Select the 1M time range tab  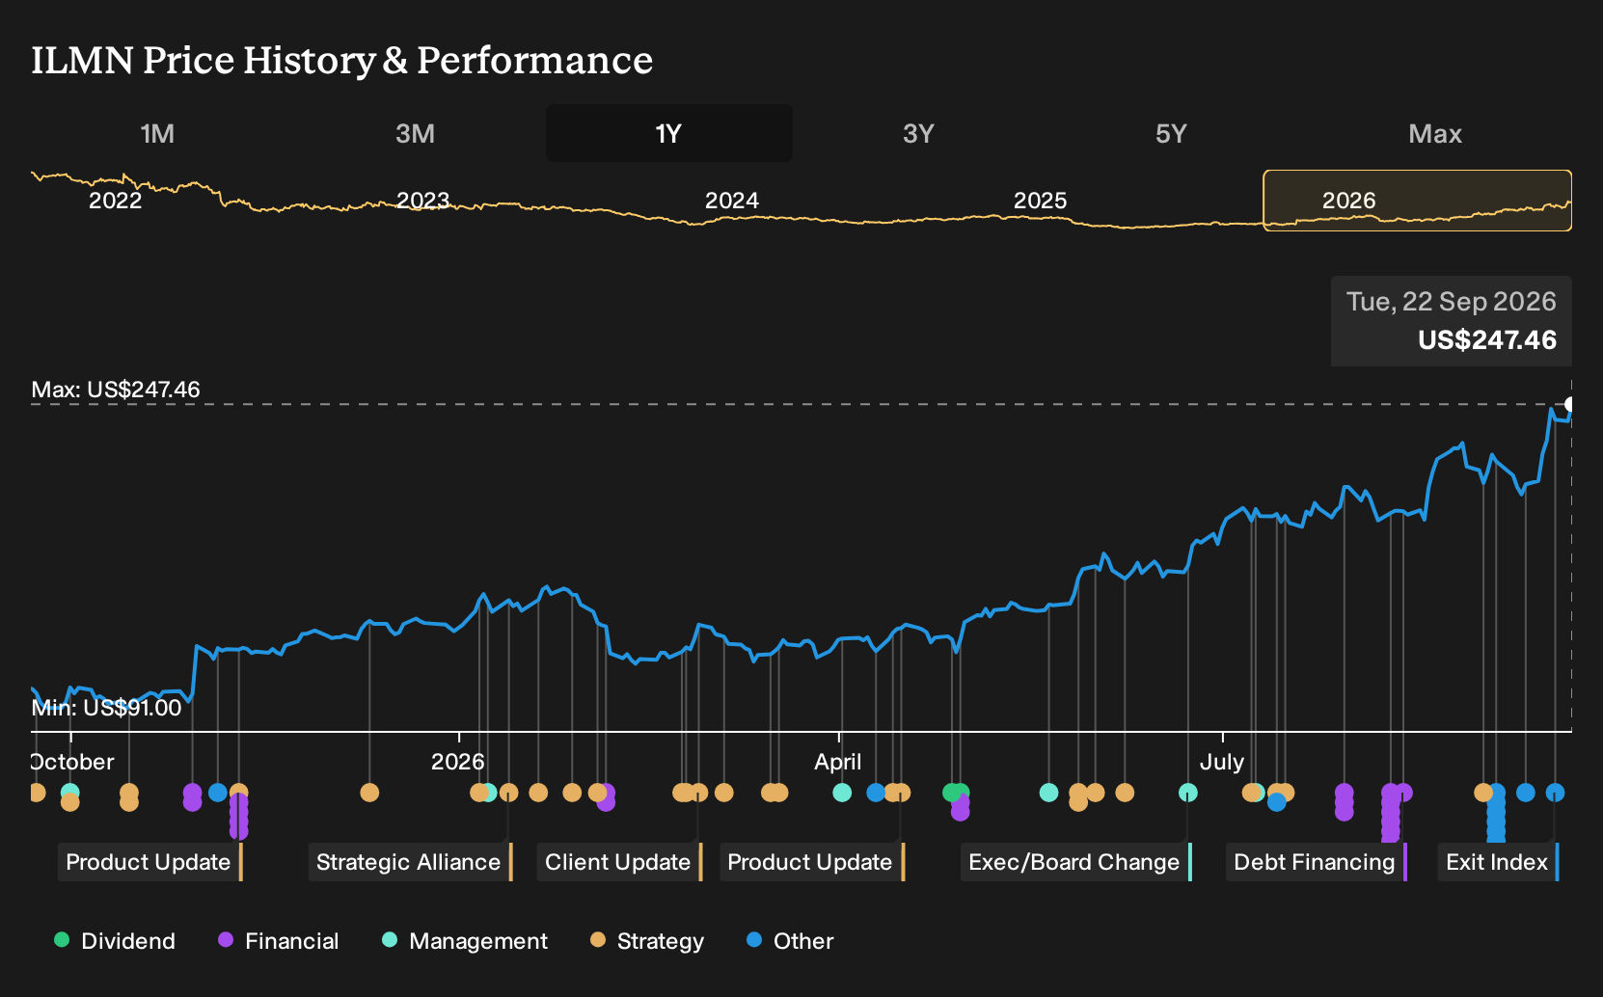point(157,133)
